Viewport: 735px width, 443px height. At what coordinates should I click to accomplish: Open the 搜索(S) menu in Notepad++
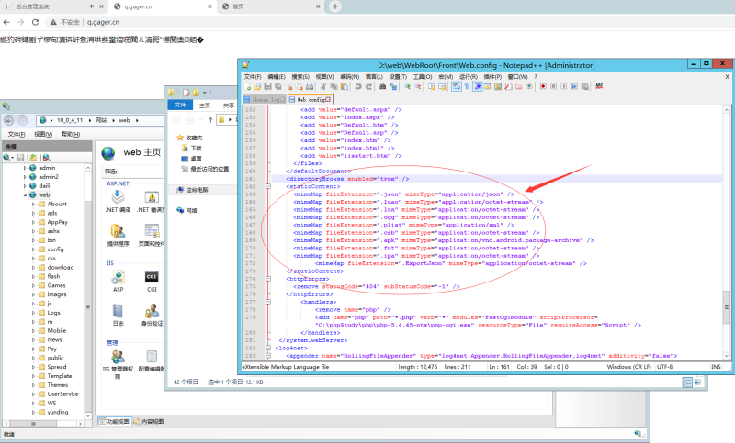coord(300,77)
